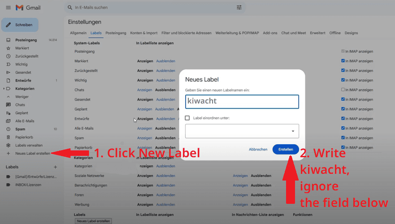The image size is (395, 224).
Task: Switch to the Designs tab
Action: tap(351, 33)
